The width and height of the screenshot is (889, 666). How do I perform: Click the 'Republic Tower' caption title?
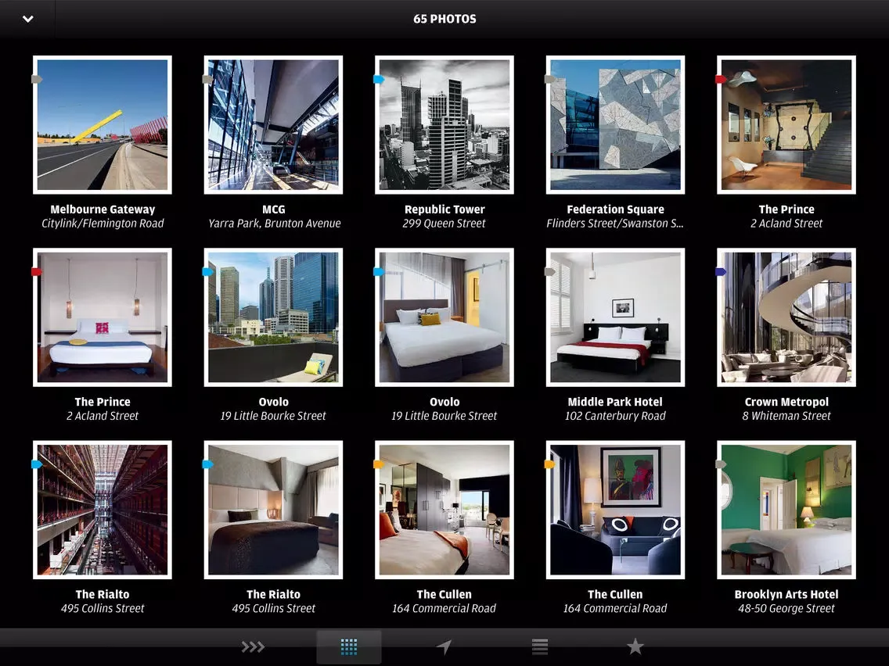[444, 209]
